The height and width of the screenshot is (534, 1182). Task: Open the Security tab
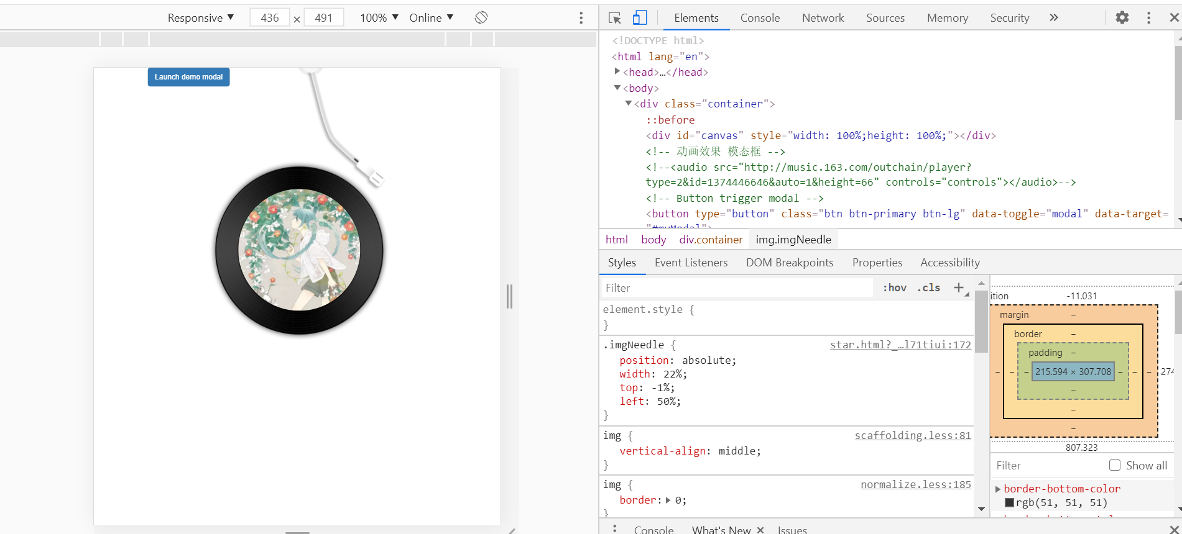coord(1010,18)
